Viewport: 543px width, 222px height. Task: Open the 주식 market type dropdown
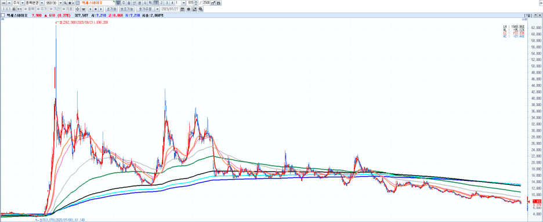[x=22, y=3]
